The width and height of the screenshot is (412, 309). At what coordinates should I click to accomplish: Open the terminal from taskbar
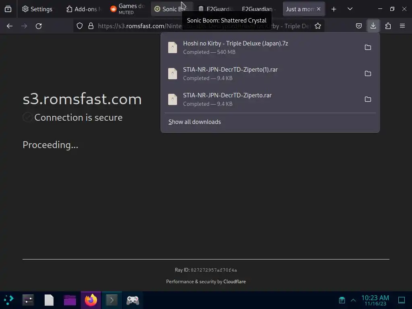coord(112,300)
